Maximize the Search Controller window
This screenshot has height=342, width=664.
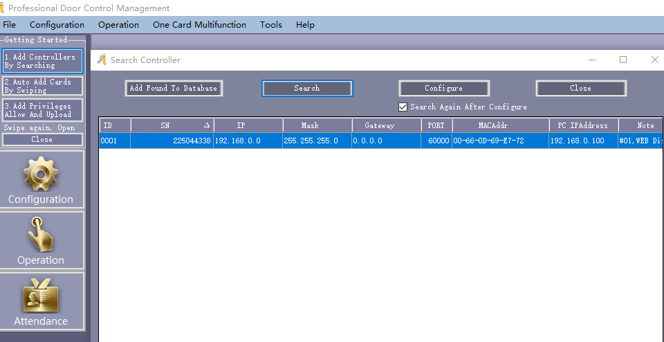(x=623, y=60)
